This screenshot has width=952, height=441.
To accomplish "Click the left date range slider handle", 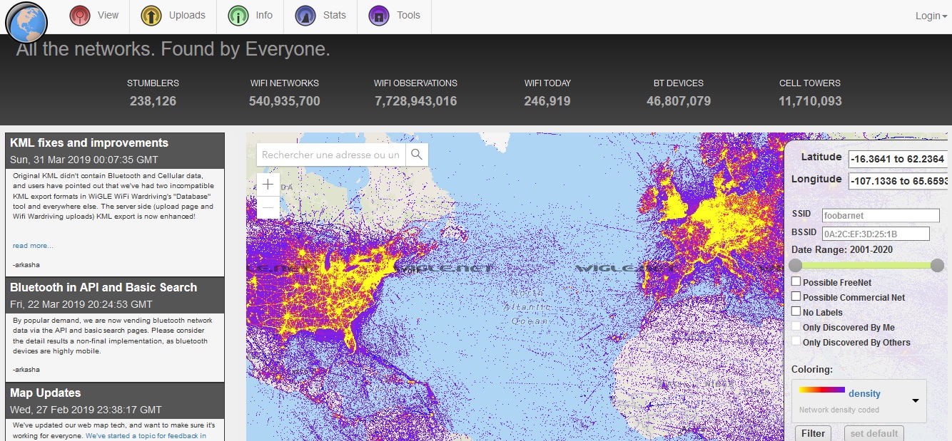I will coord(795,265).
